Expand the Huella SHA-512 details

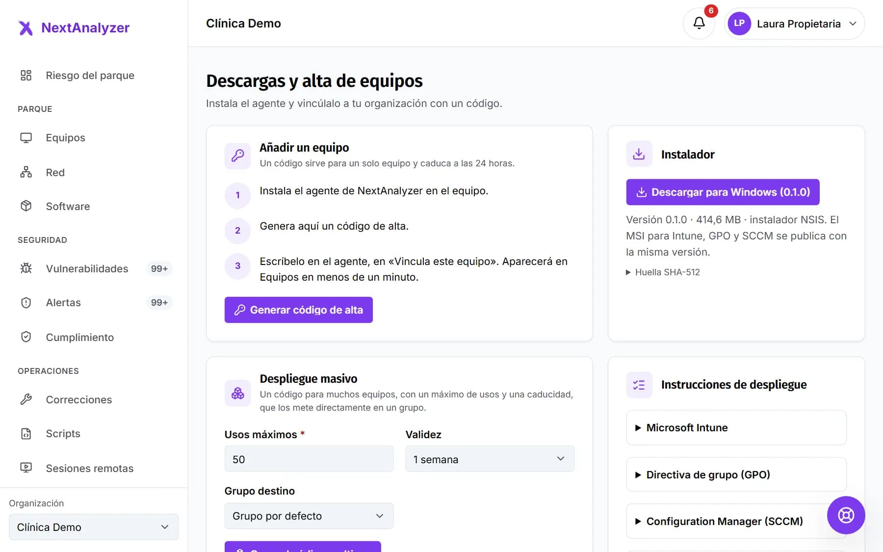point(663,272)
